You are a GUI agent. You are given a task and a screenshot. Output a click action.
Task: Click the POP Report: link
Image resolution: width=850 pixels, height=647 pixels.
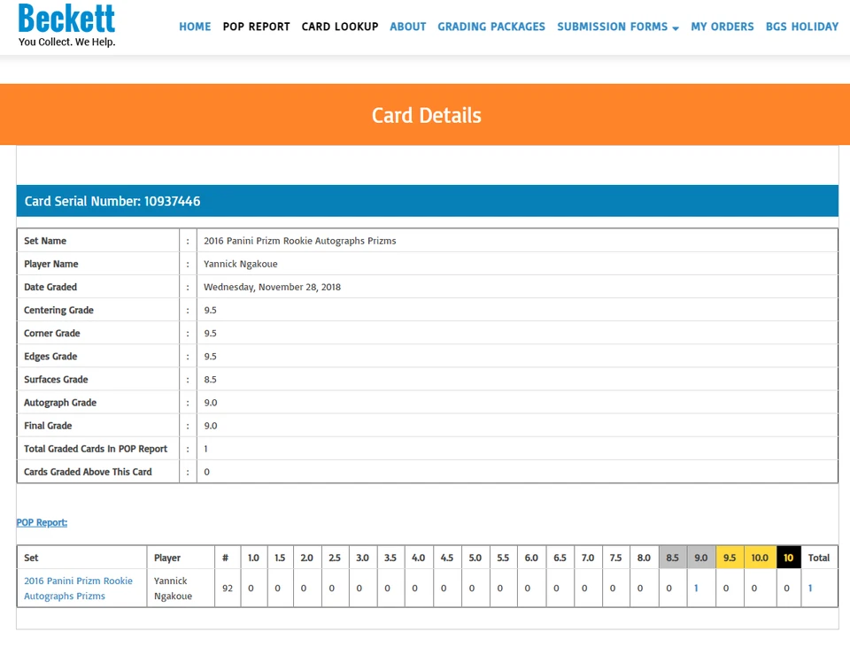(x=42, y=522)
